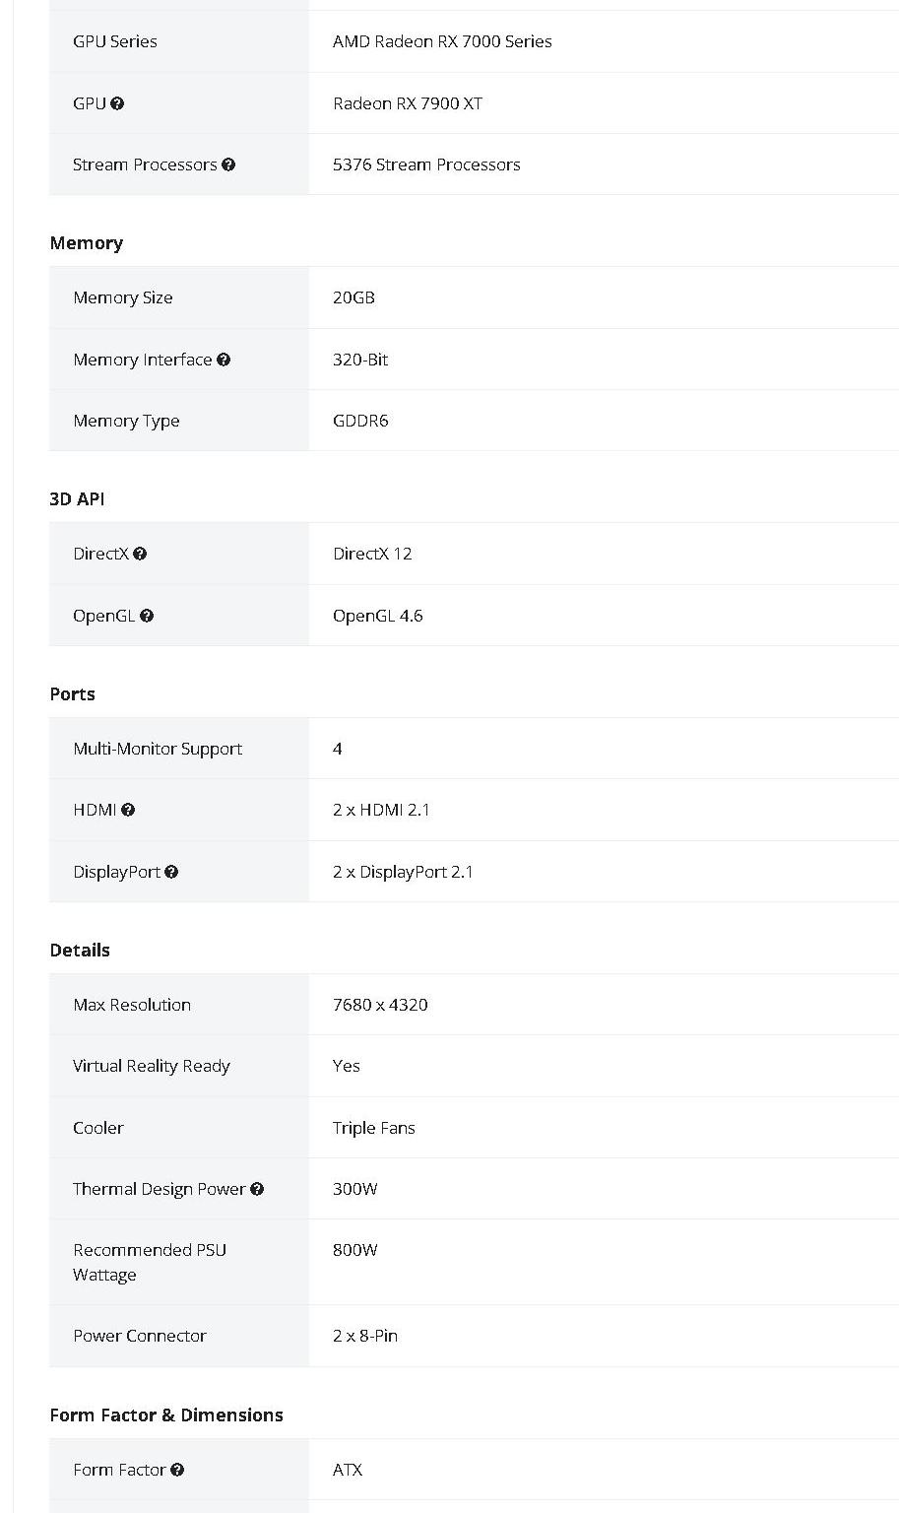Select the Form Factor & Dimensions heading

pyautogui.click(x=166, y=1415)
